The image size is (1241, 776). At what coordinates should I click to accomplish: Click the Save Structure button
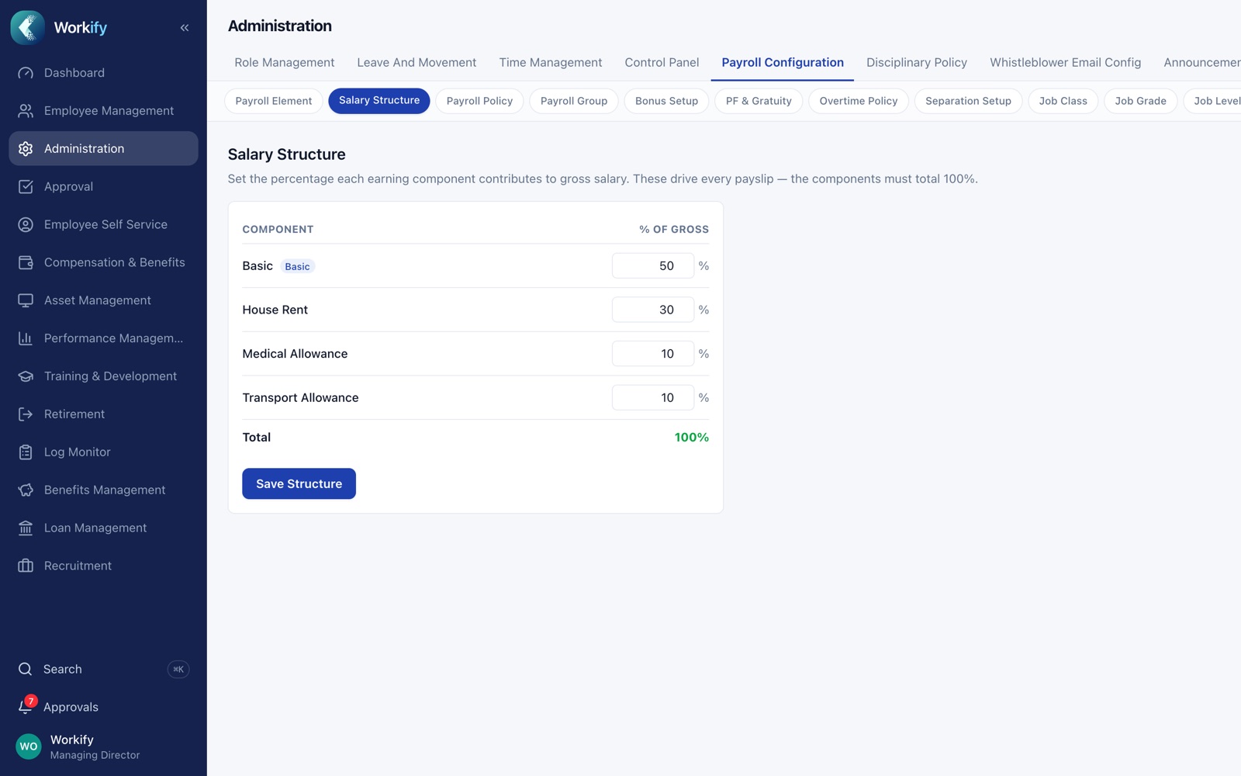[299, 483]
